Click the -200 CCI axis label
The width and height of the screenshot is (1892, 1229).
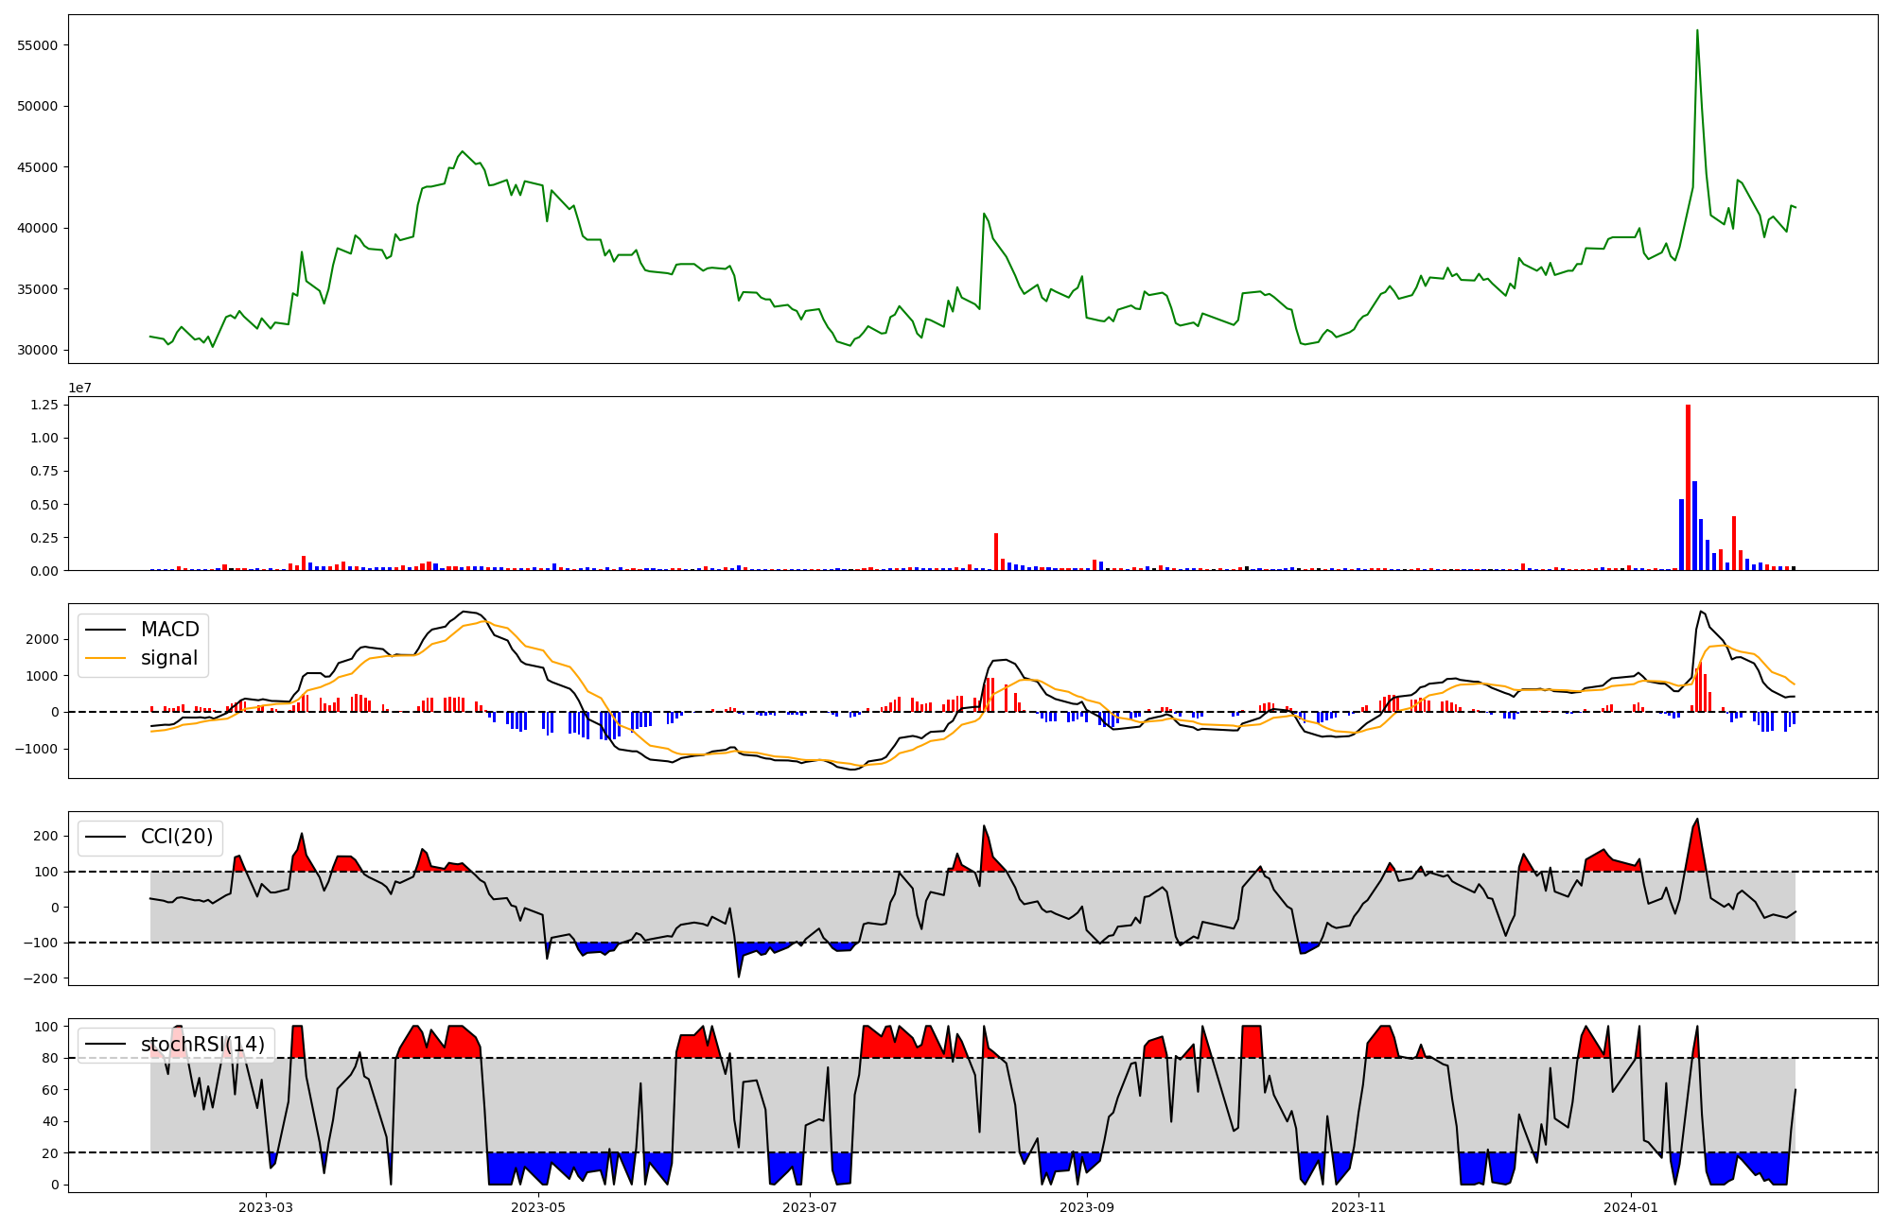[x=41, y=978]
